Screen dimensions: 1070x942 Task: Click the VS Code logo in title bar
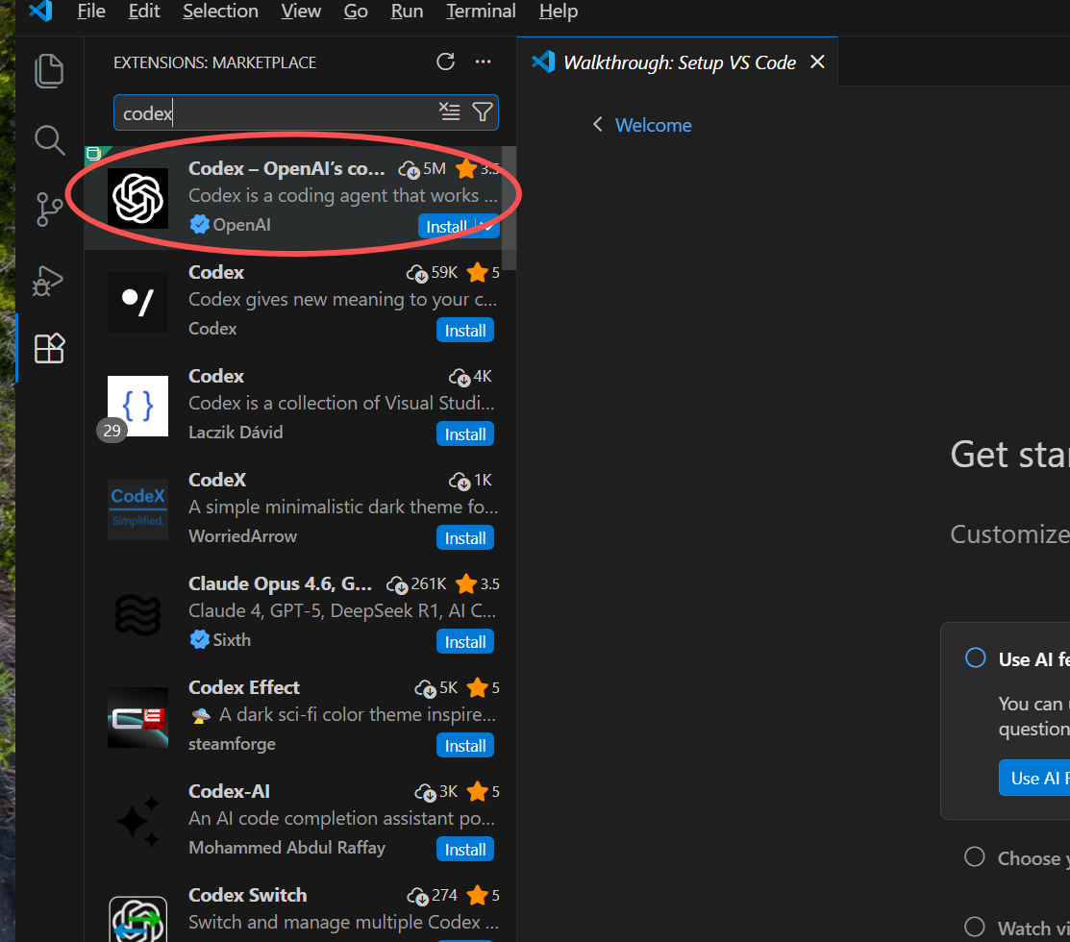(41, 11)
